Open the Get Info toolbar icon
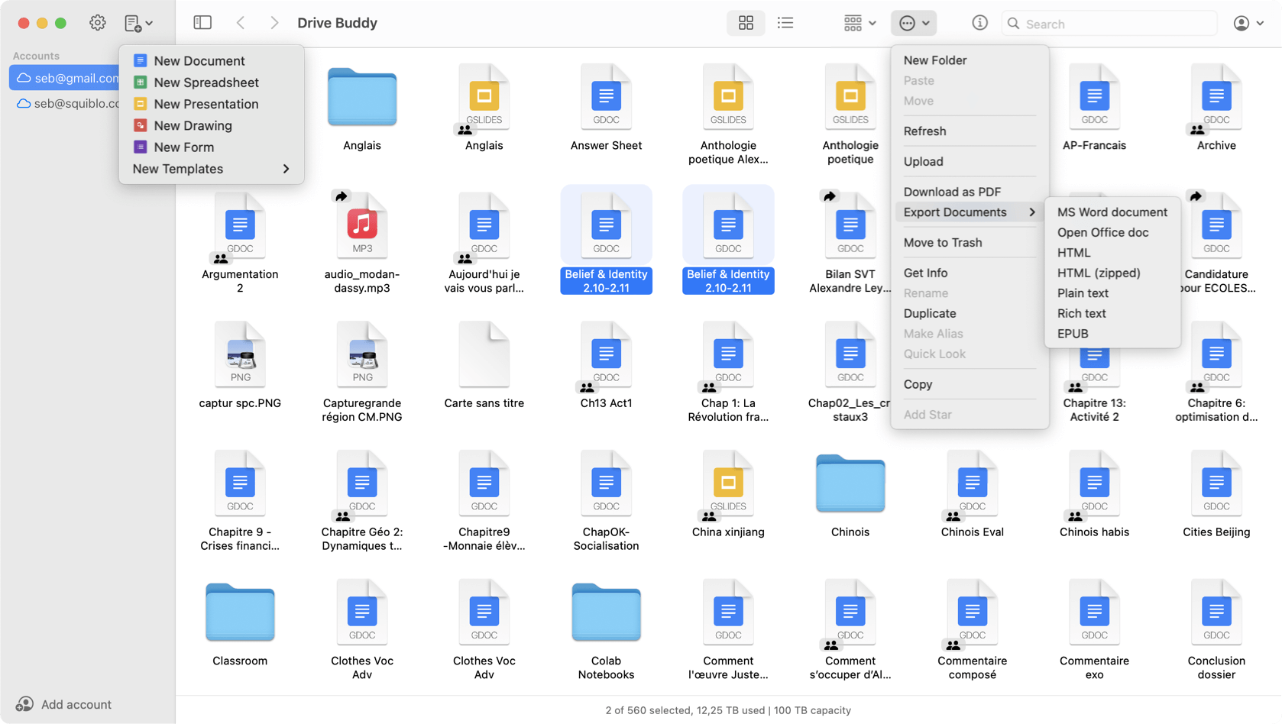1282x724 pixels. coord(979,23)
